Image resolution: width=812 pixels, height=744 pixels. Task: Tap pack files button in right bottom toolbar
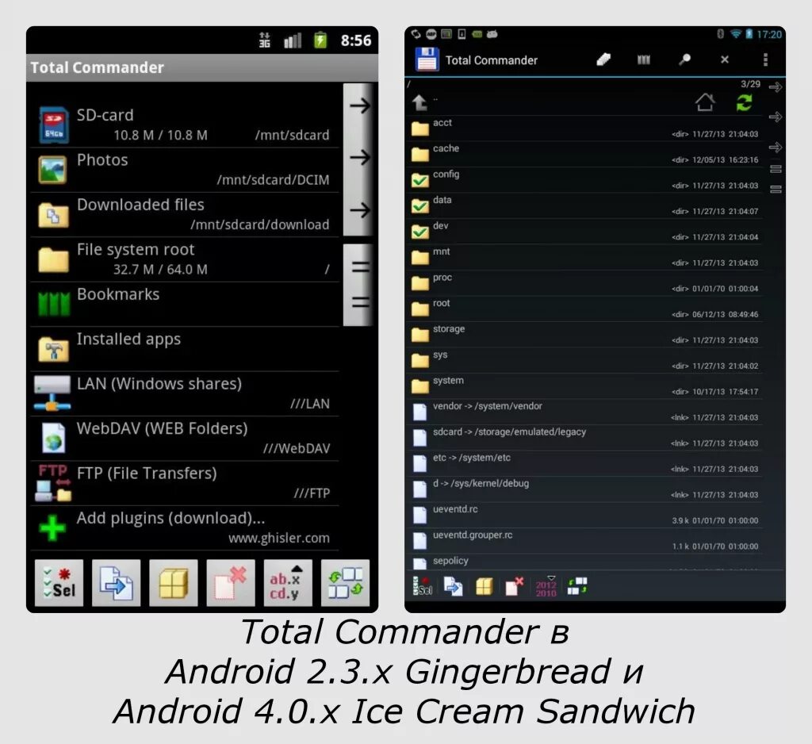pos(484,586)
